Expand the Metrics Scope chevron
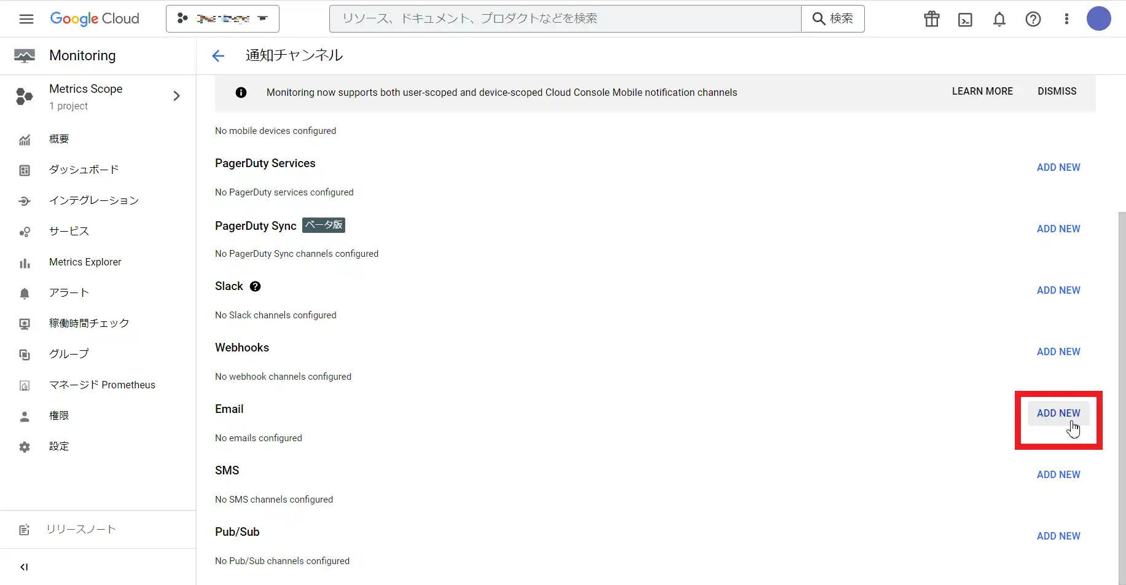The height and width of the screenshot is (585, 1126). (x=177, y=96)
